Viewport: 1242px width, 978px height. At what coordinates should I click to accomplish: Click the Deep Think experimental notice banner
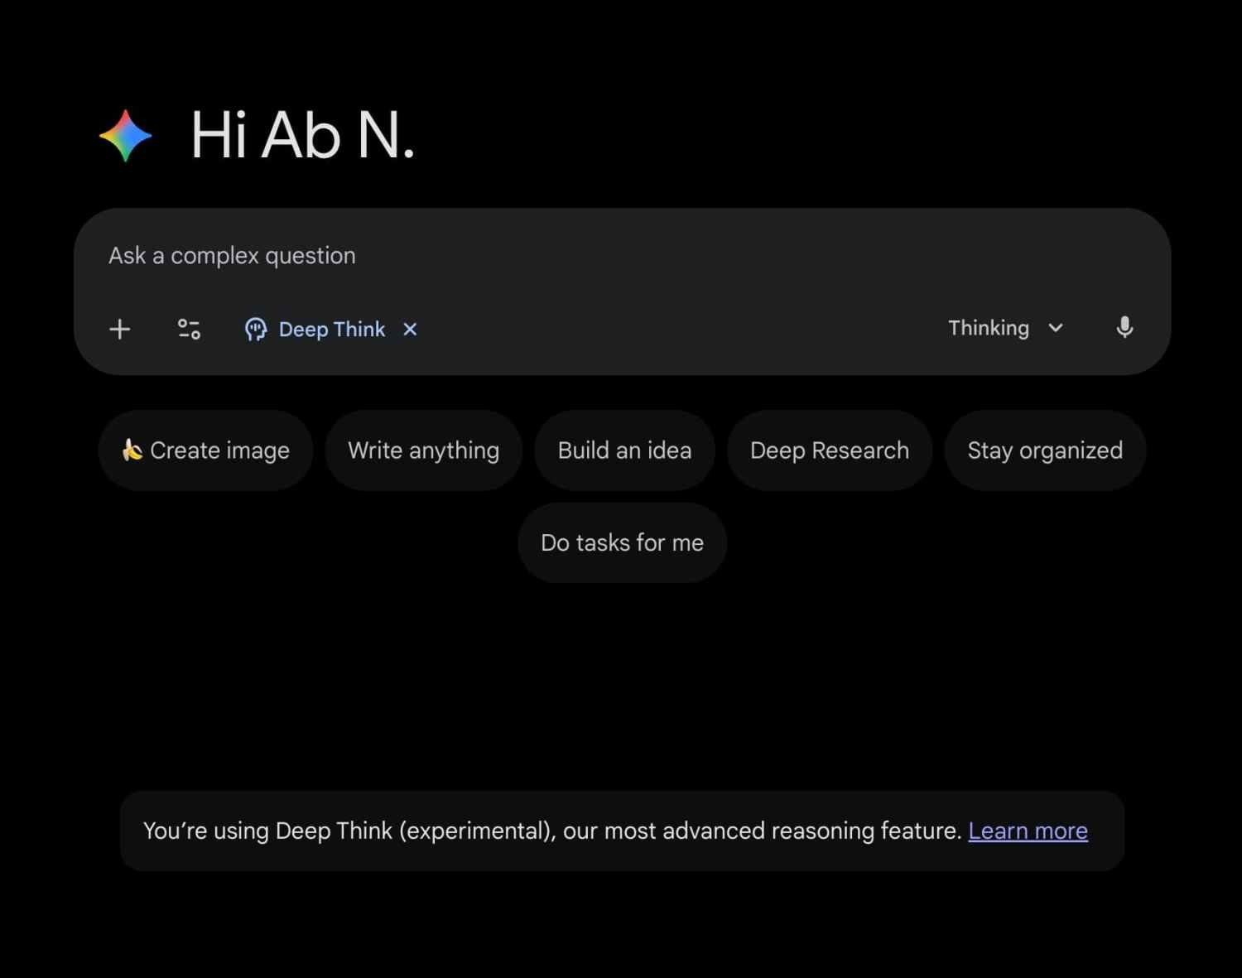point(546,831)
